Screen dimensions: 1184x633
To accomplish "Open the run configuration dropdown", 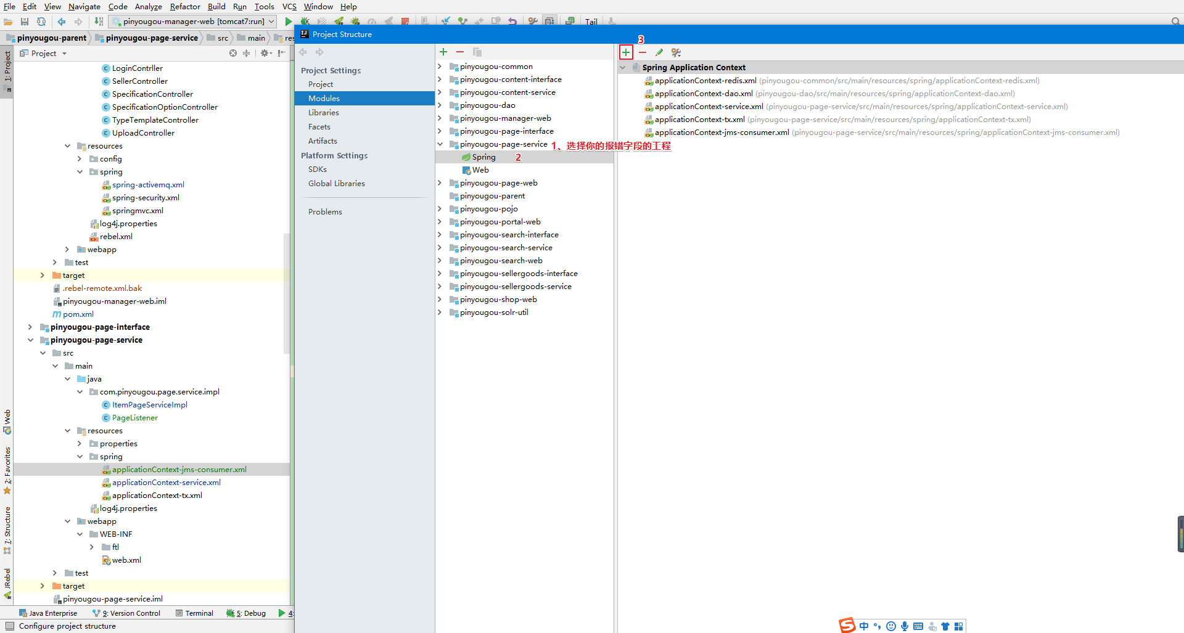I will point(192,22).
